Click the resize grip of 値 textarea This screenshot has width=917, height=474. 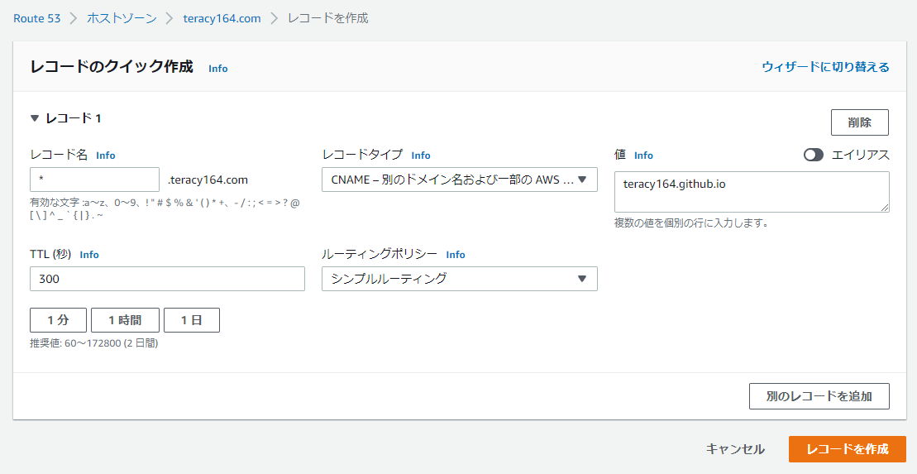(x=884, y=207)
